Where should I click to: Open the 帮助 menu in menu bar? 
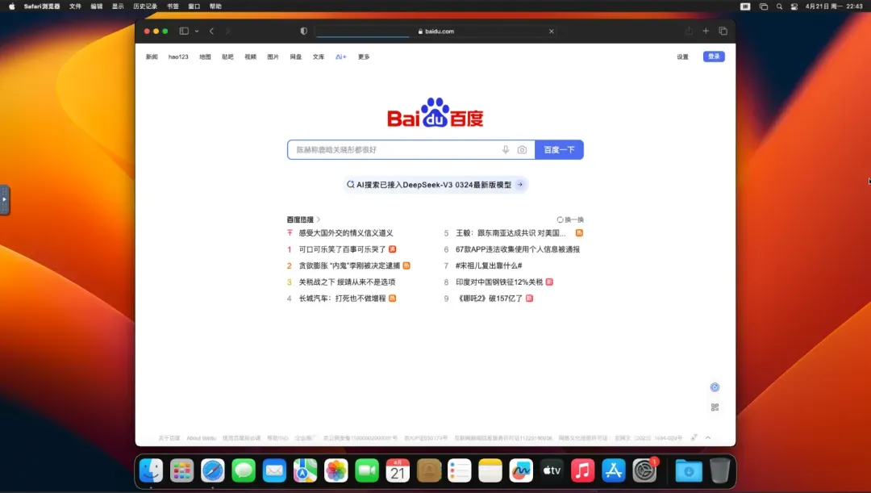click(215, 6)
